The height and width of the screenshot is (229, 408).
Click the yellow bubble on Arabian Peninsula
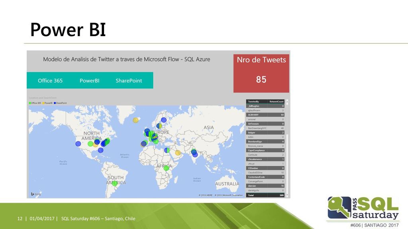(178, 153)
